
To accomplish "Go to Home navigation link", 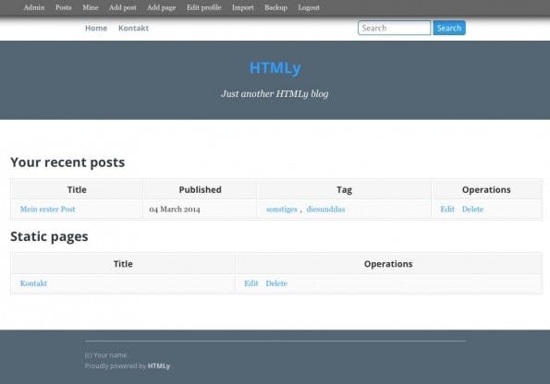I will pyautogui.click(x=96, y=28).
